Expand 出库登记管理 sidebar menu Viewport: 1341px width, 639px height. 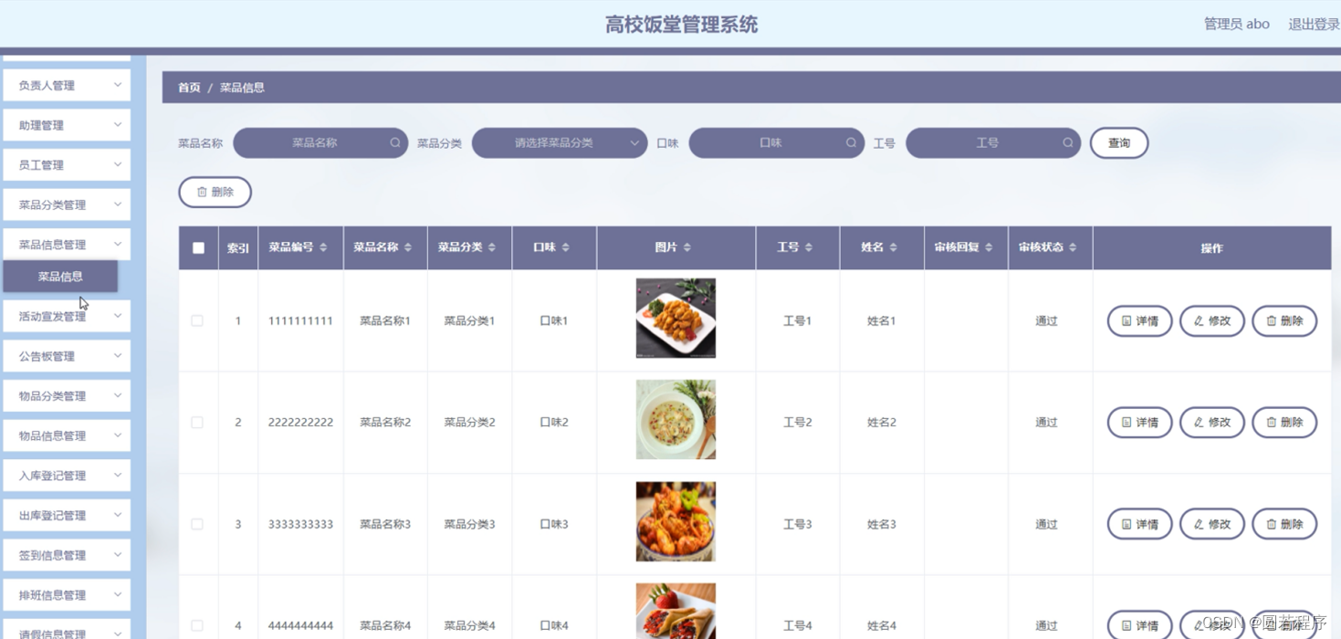click(67, 515)
